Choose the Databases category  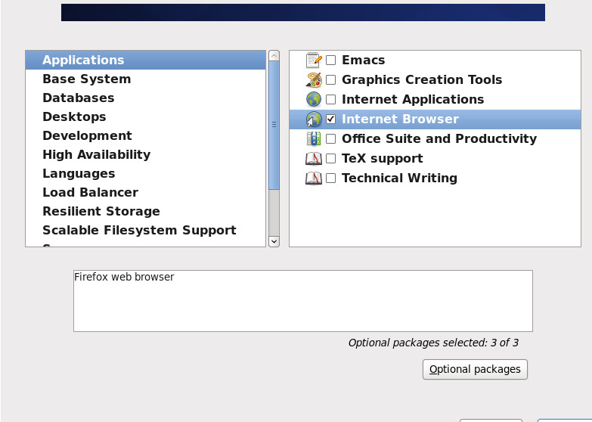(x=146, y=98)
